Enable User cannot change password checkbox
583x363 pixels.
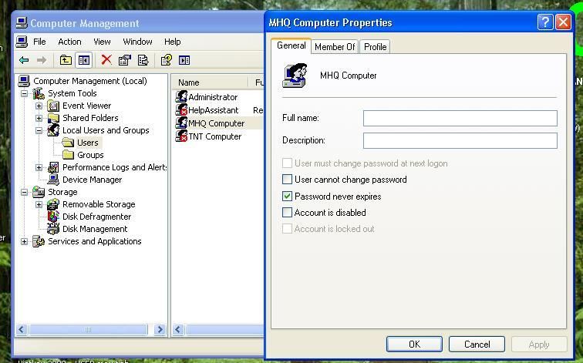pyautogui.click(x=288, y=180)
